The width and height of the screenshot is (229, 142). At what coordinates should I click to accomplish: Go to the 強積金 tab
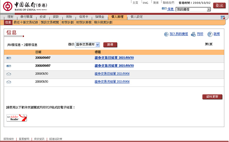[100, 17]
